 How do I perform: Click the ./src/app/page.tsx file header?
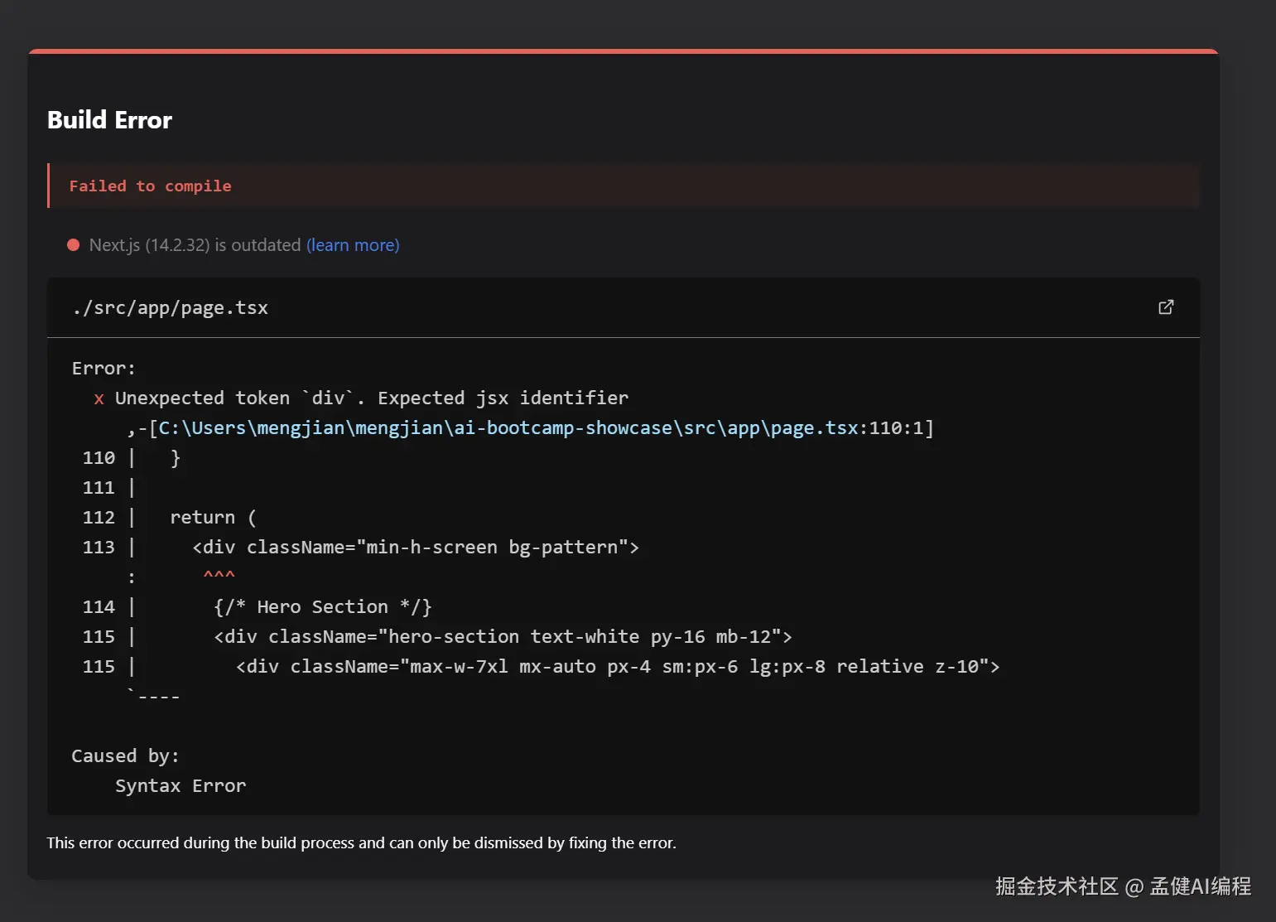coord(171,308)
